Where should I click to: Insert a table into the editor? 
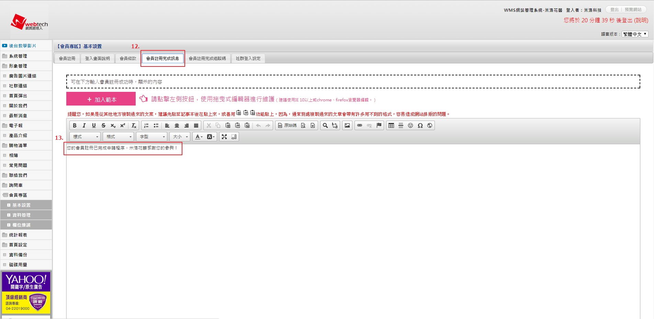(391, 125)
